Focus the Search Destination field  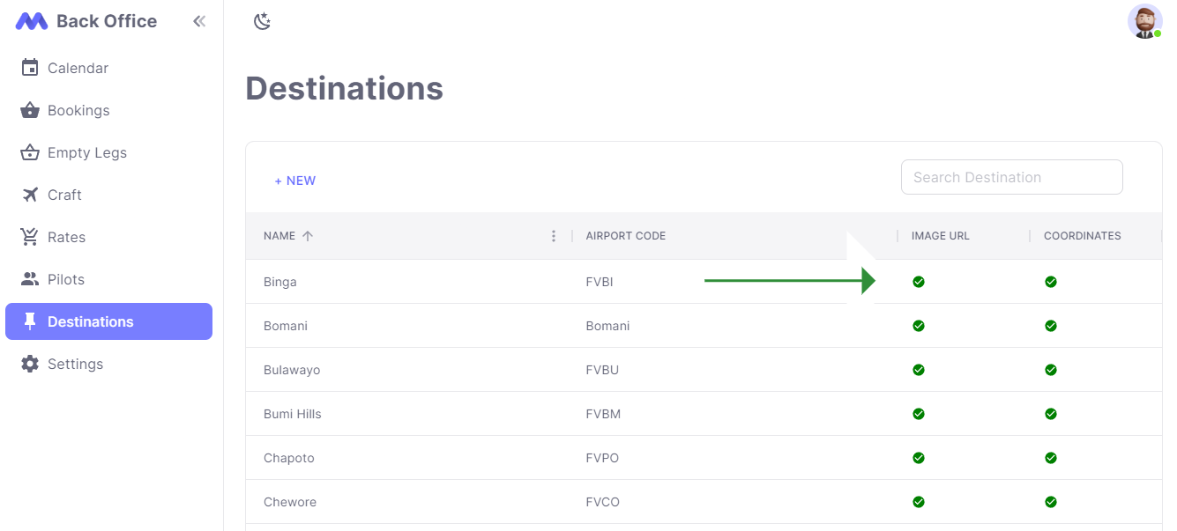click(x=1011, y=177)
